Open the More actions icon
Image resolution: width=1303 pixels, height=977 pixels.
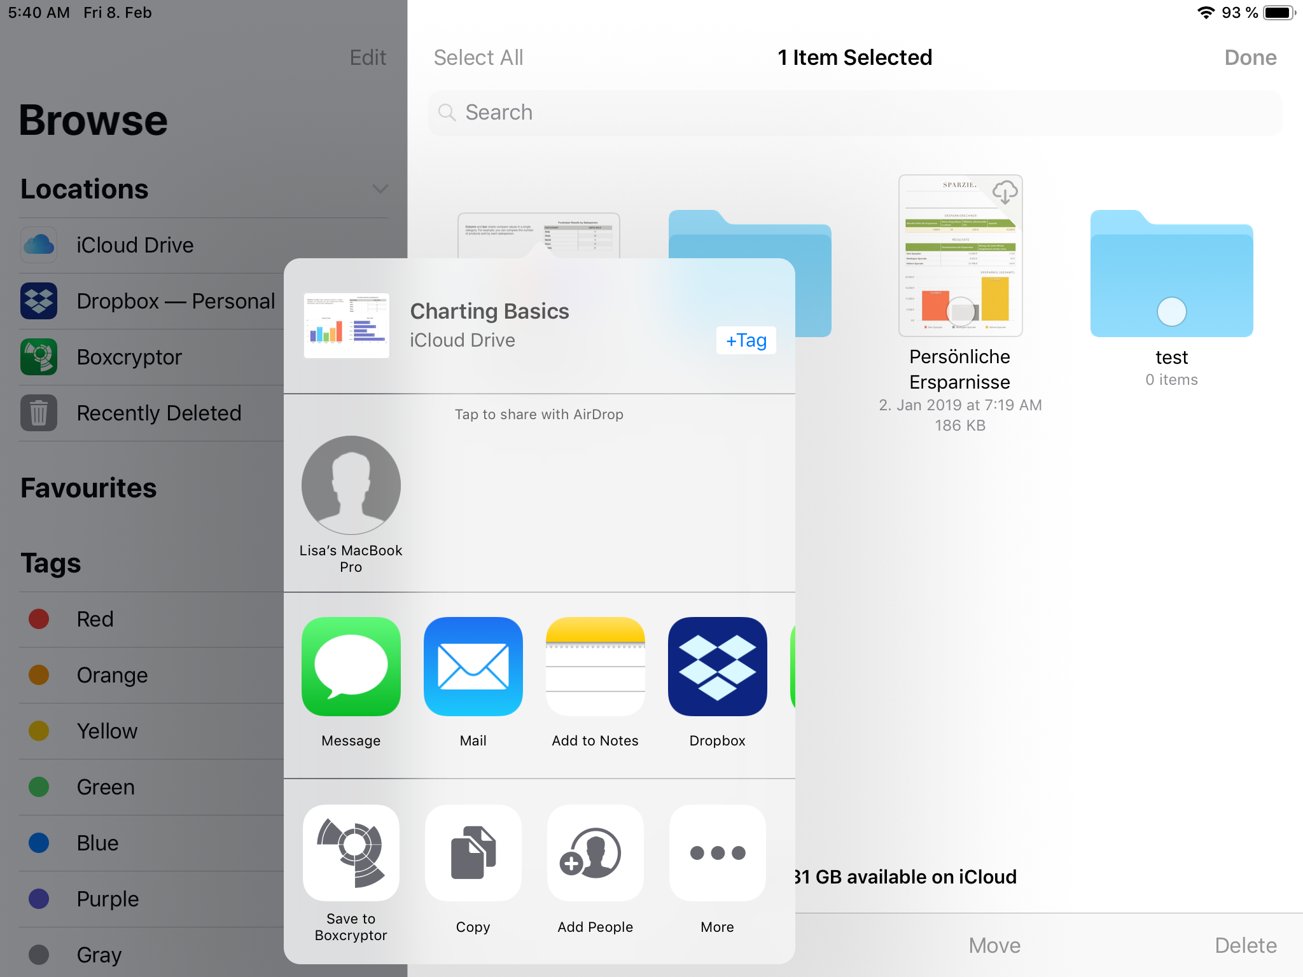coord(717,853)
